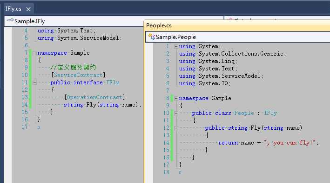
Task: Collapse namespace Sample in IFly.cs
Action: click(34, 53)
